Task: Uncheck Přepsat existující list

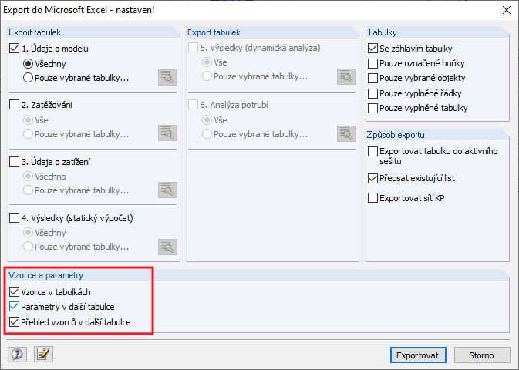Action: click(x=372, y=178)
